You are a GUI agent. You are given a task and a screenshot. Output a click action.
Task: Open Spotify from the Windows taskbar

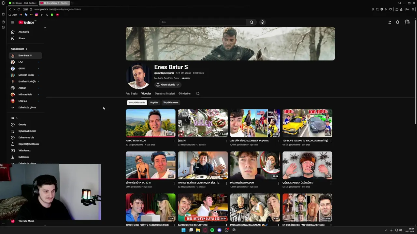(212, 230)
